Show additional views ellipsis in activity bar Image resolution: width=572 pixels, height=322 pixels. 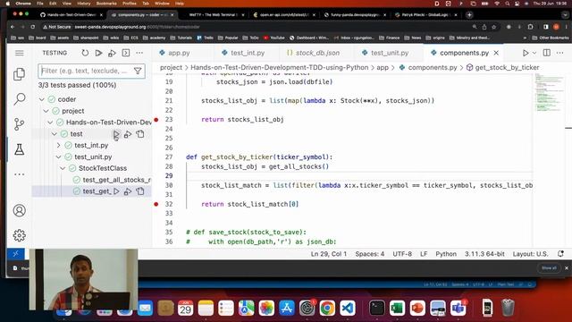pyautogui.click(x=20, y=174)
